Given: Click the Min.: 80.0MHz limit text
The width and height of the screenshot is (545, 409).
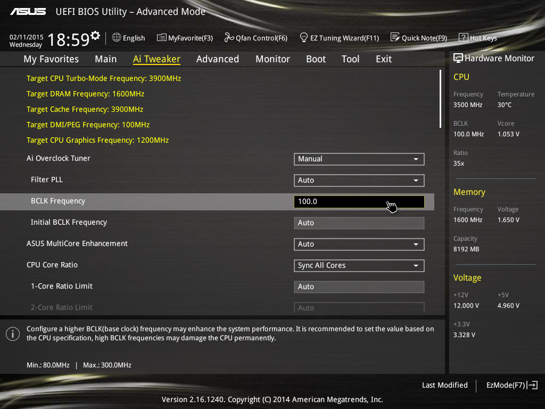Looking at the screenshot, I should point(48,365).
